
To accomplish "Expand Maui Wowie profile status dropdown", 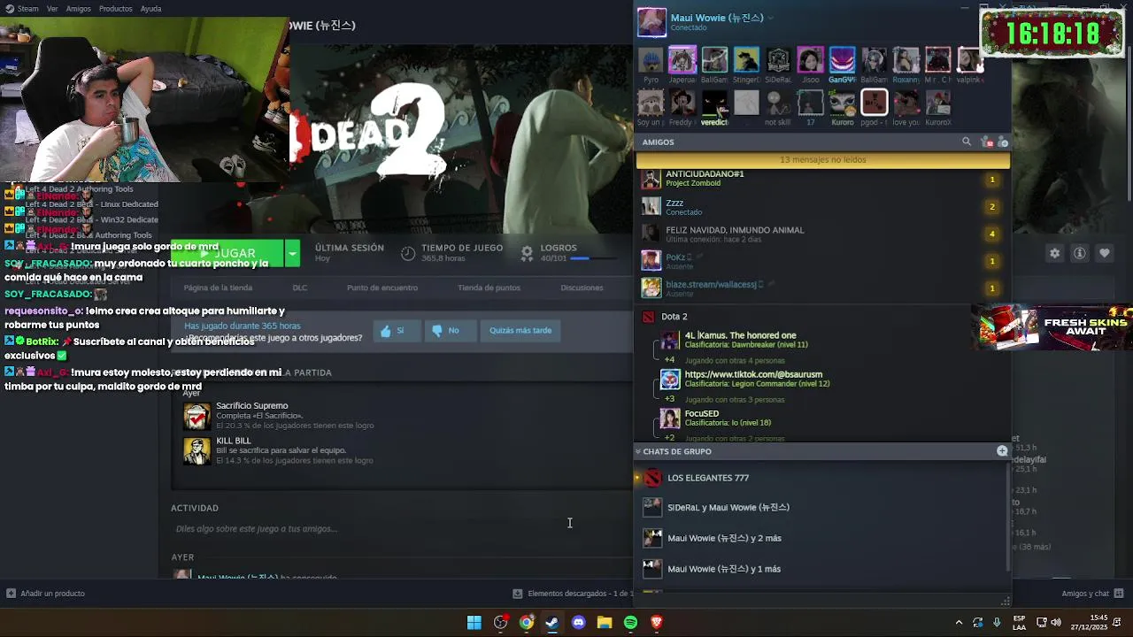I will coord(770,18).
